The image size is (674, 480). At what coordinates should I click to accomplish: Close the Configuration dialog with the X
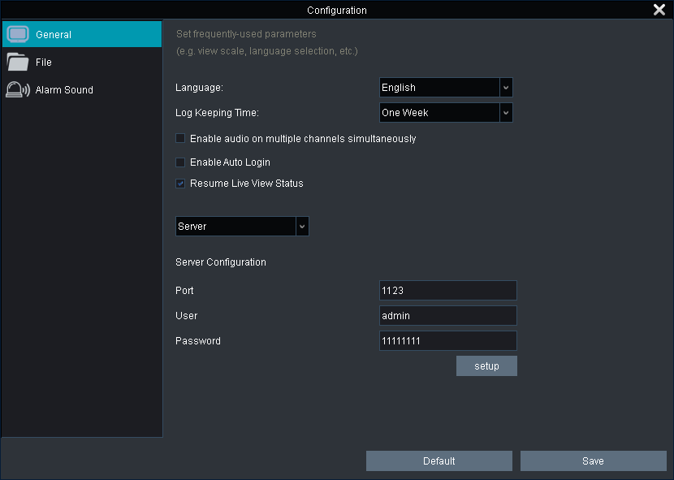(x=659, y=10)
